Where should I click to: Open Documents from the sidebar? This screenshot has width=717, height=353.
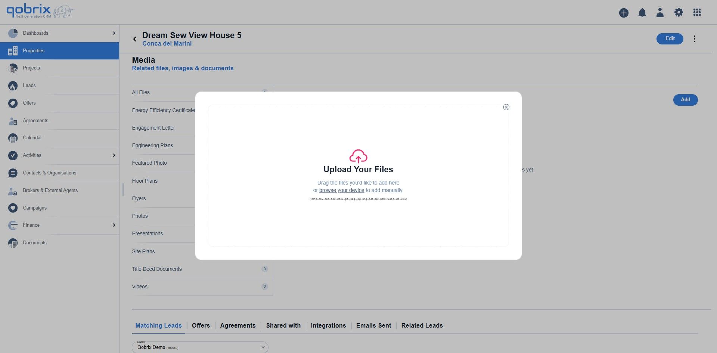34,242
